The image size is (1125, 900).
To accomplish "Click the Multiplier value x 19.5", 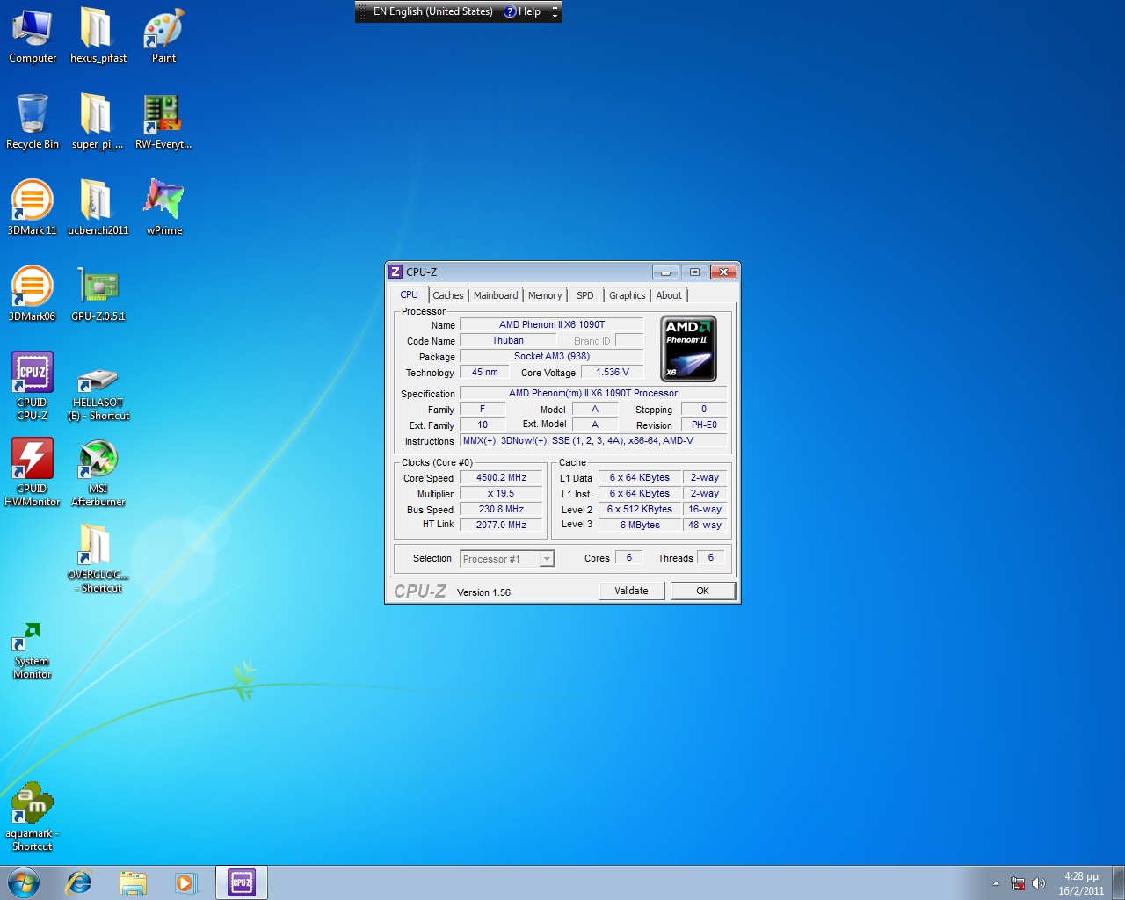I will click(x=502, y=494).
